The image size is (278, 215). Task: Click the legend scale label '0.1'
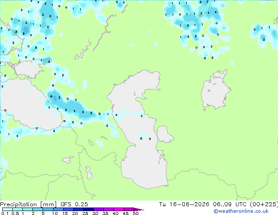tap(5, 213)
